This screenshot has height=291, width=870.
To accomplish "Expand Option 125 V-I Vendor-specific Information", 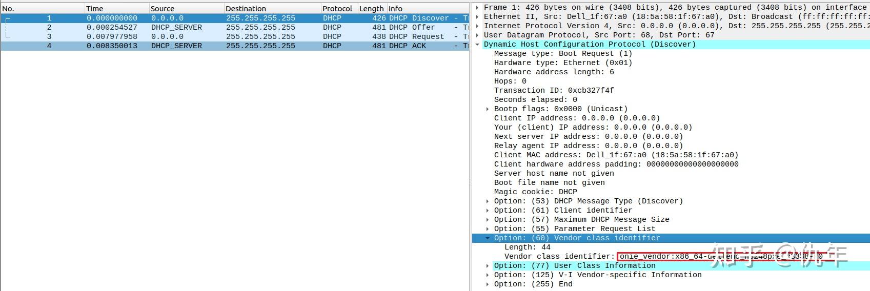I will tap(488, 275).
